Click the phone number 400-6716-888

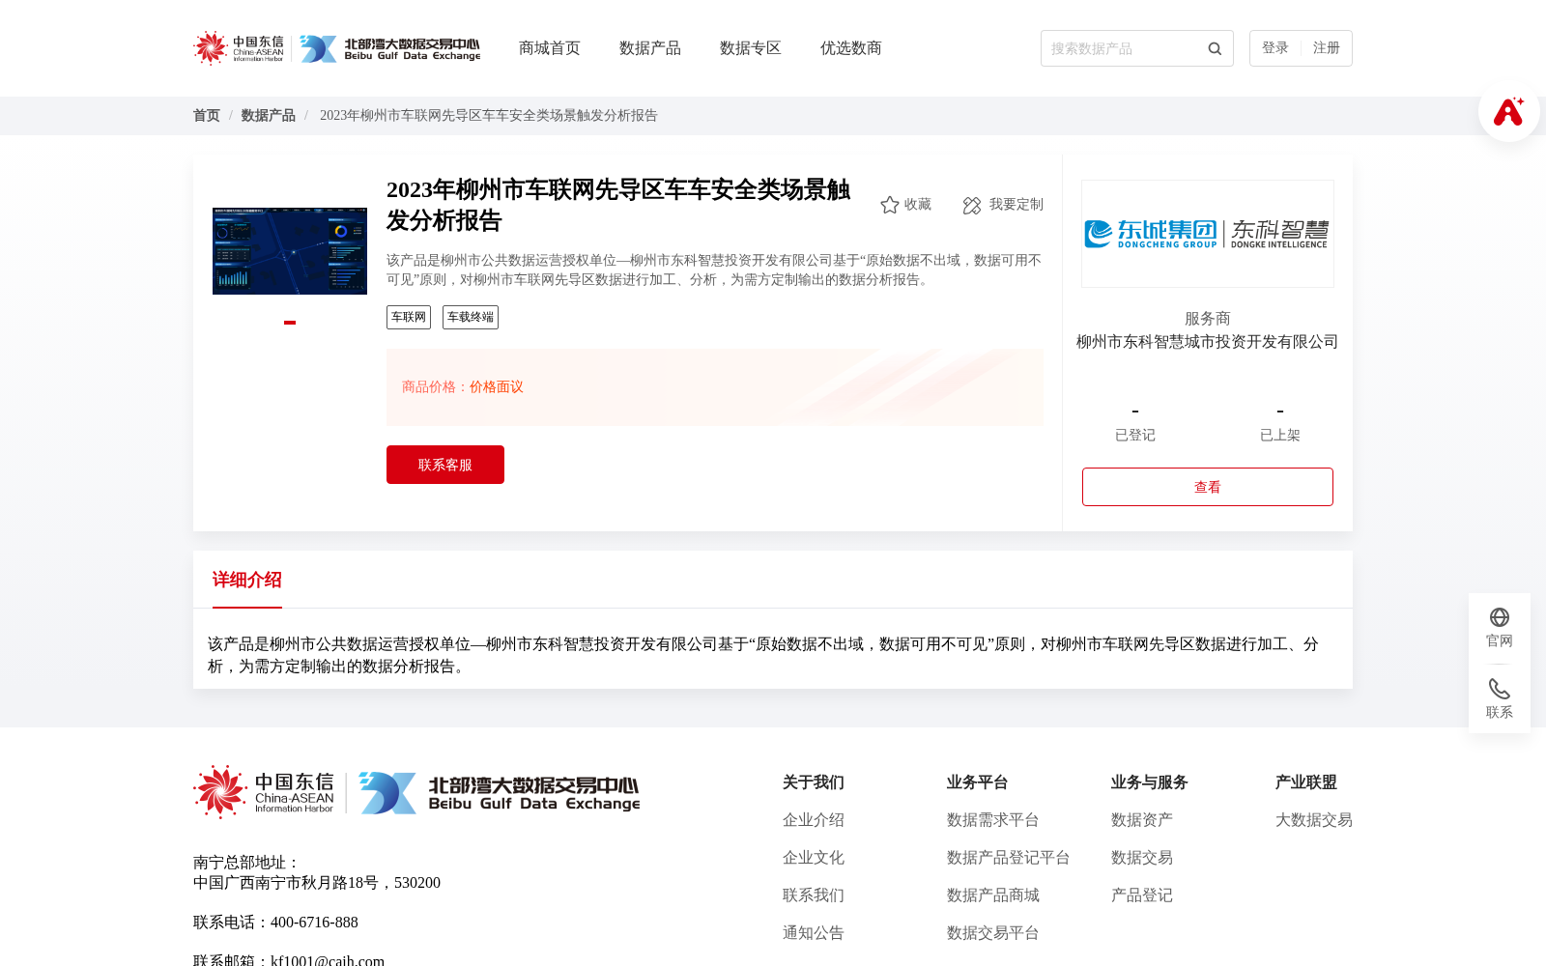[x=314, y=923]
